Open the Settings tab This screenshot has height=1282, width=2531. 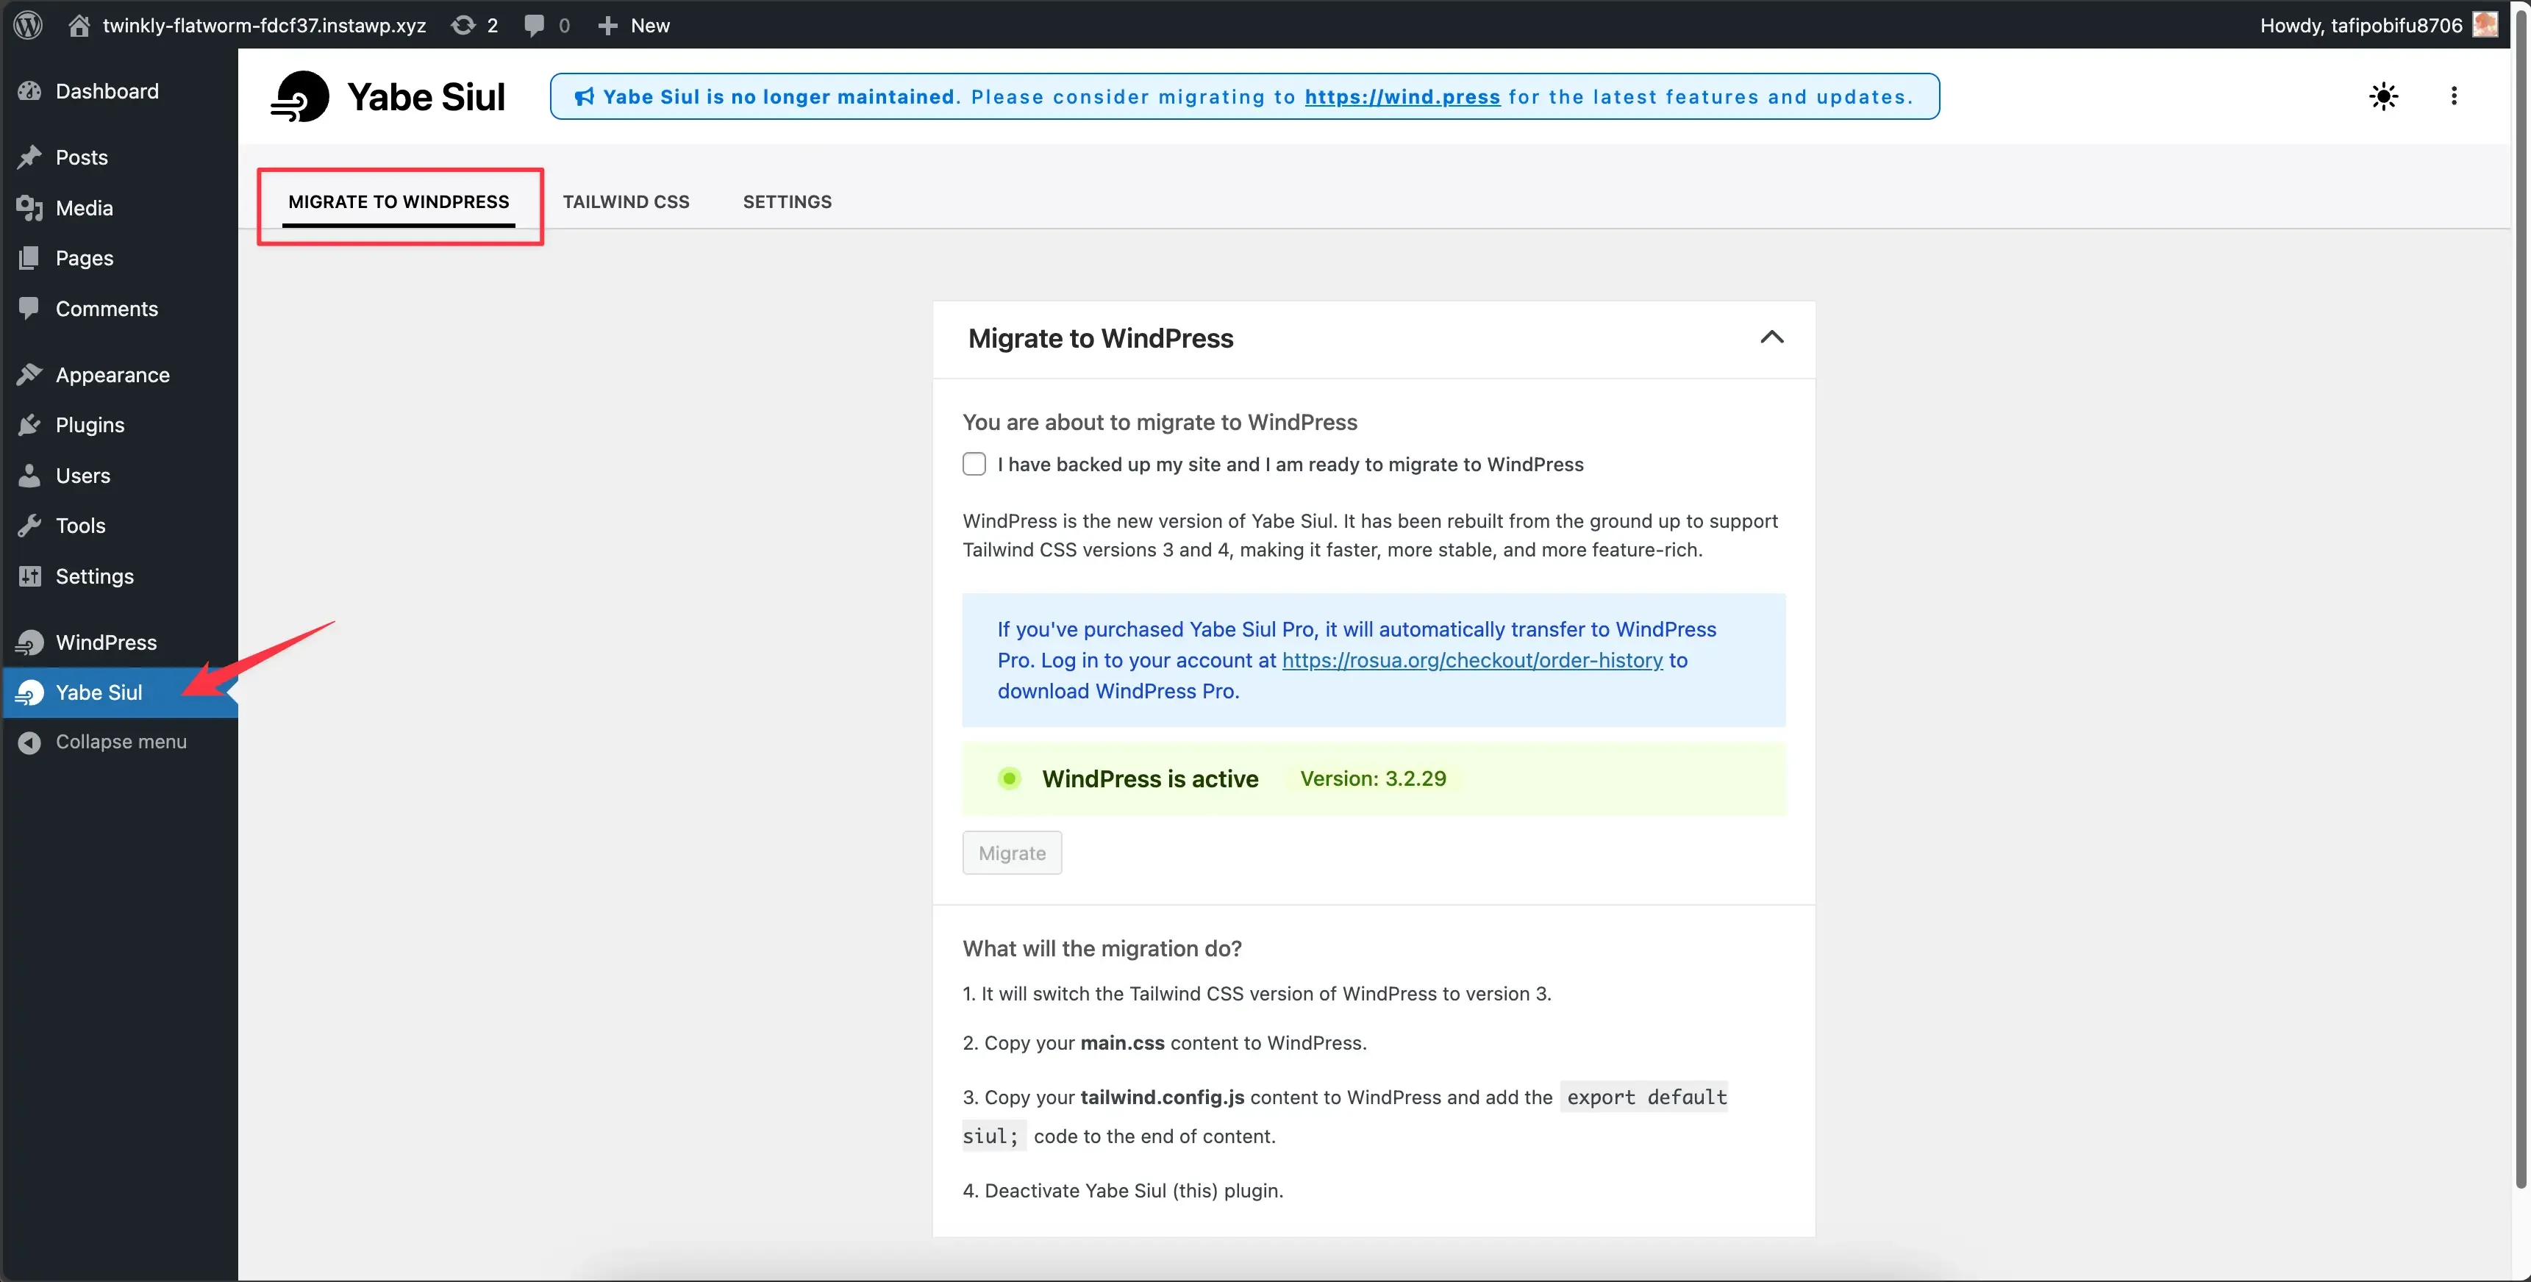pos(786,201)
